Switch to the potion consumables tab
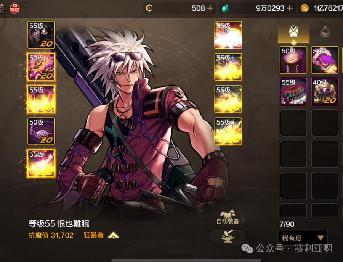 (325, 32)
